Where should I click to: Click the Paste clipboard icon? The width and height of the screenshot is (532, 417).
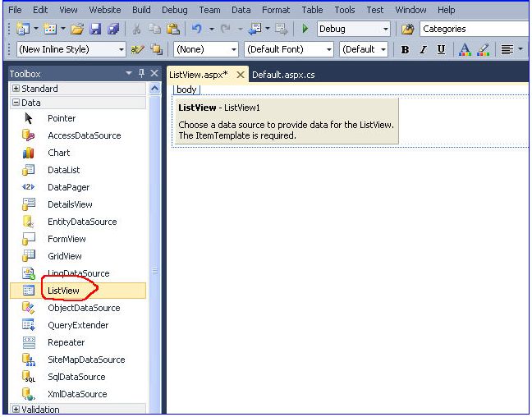[x=173, y=30]
